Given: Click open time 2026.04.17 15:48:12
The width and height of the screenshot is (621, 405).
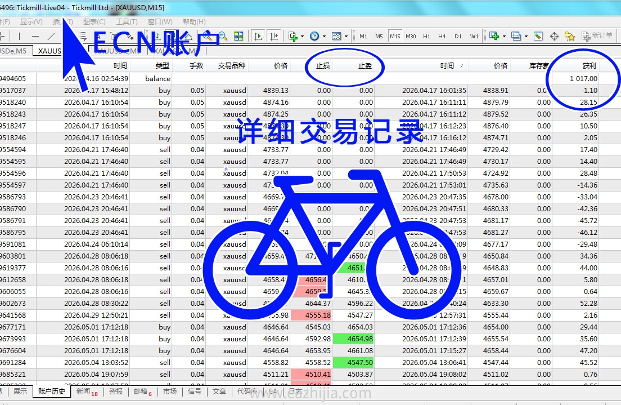Looking at the screenshot, I should pos(96,91).
